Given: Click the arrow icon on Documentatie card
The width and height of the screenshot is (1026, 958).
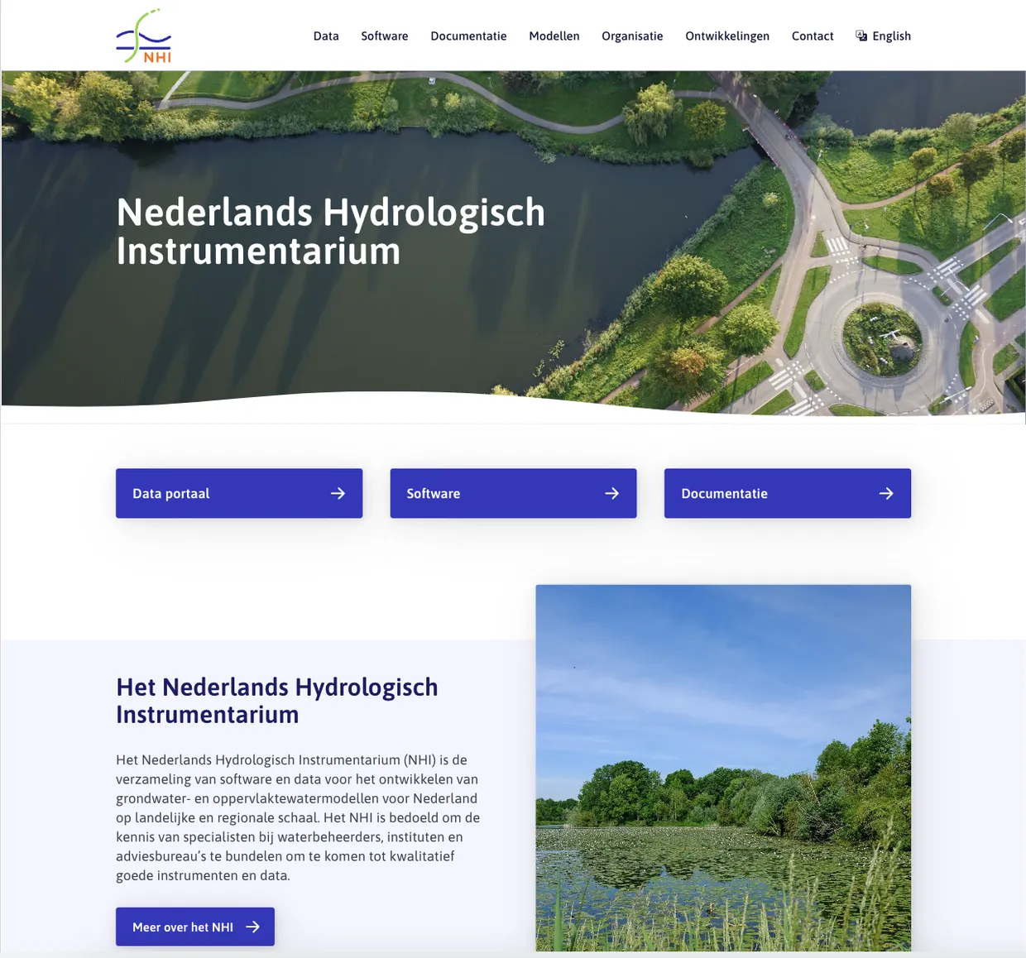Looking at the screenshot, I should click(x=885, y=493).
